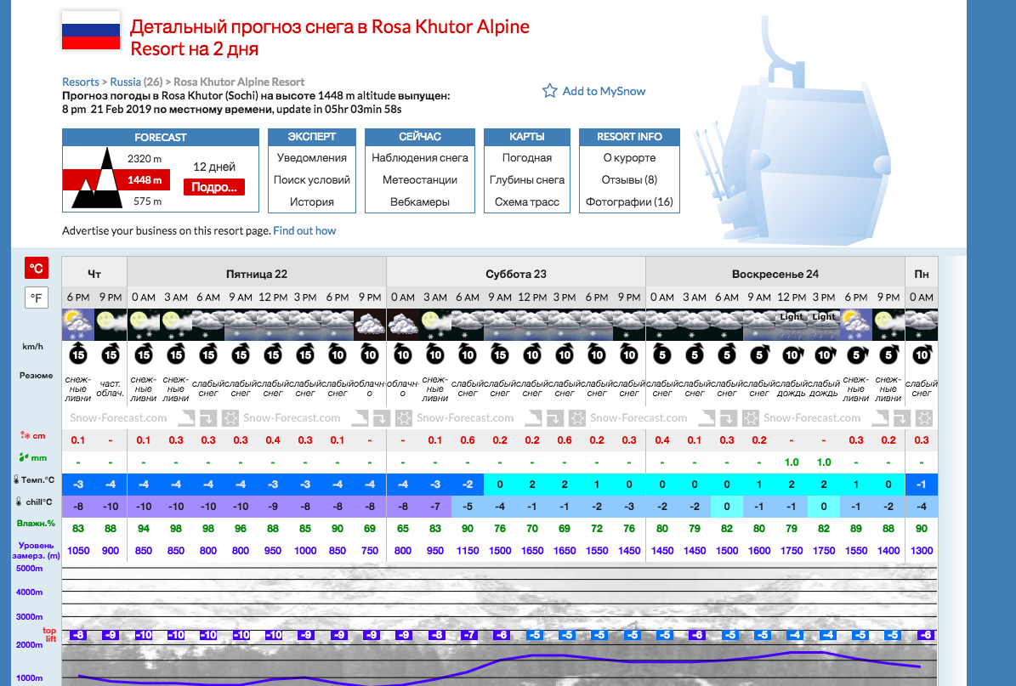
Task: Open the RESORT INFO section header
Action: click(629, 137)
